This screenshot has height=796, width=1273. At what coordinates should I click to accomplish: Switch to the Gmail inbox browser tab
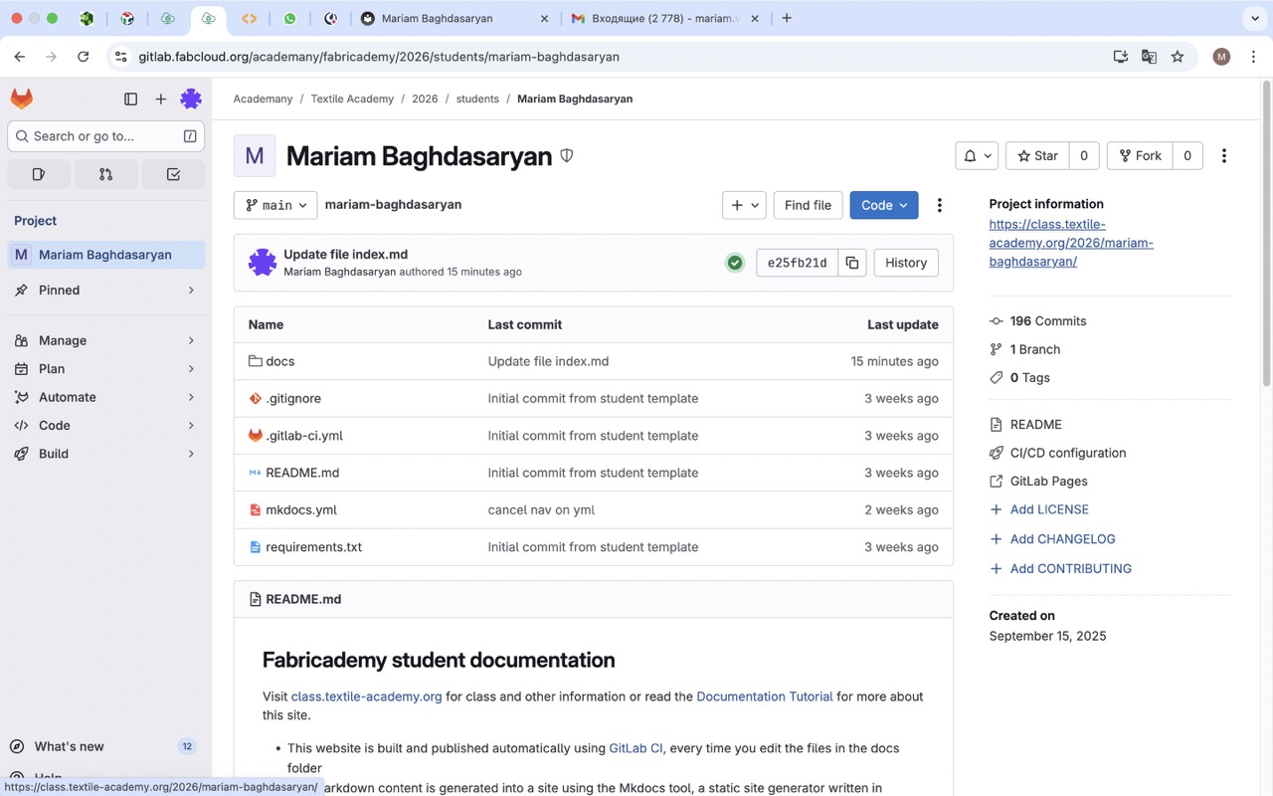(661, 18)
